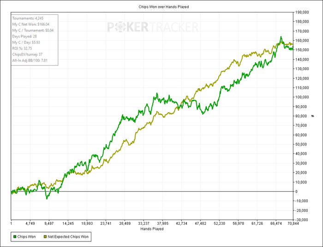Click the % symbol beside the y-axis
Viewport: 323px width, 247px height.
coord(313,116)
